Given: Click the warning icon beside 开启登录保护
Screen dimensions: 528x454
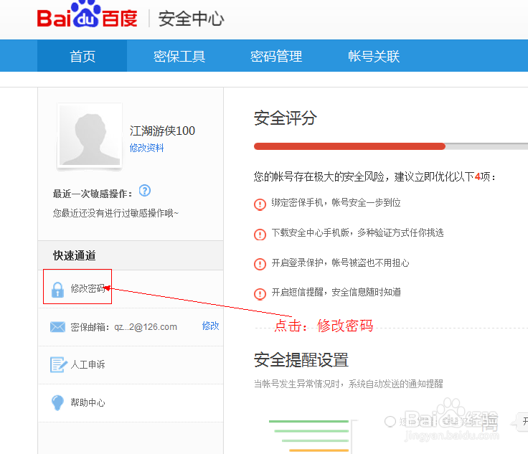Looking at the screenshot, I should 260,264.
